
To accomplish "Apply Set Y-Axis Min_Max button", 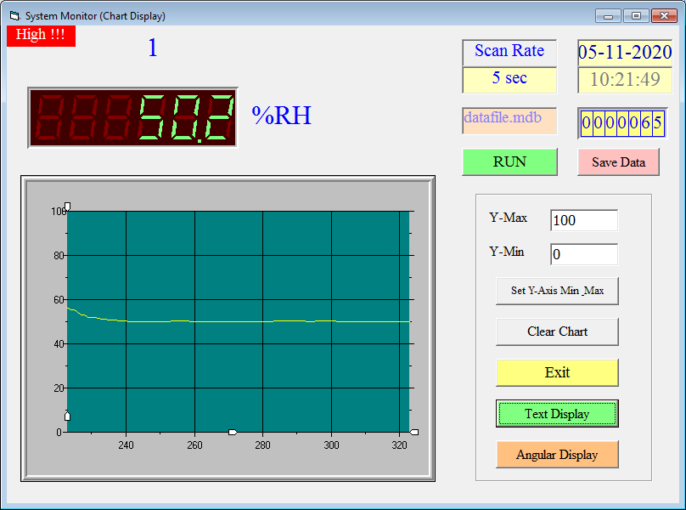I will coord(557,291).
